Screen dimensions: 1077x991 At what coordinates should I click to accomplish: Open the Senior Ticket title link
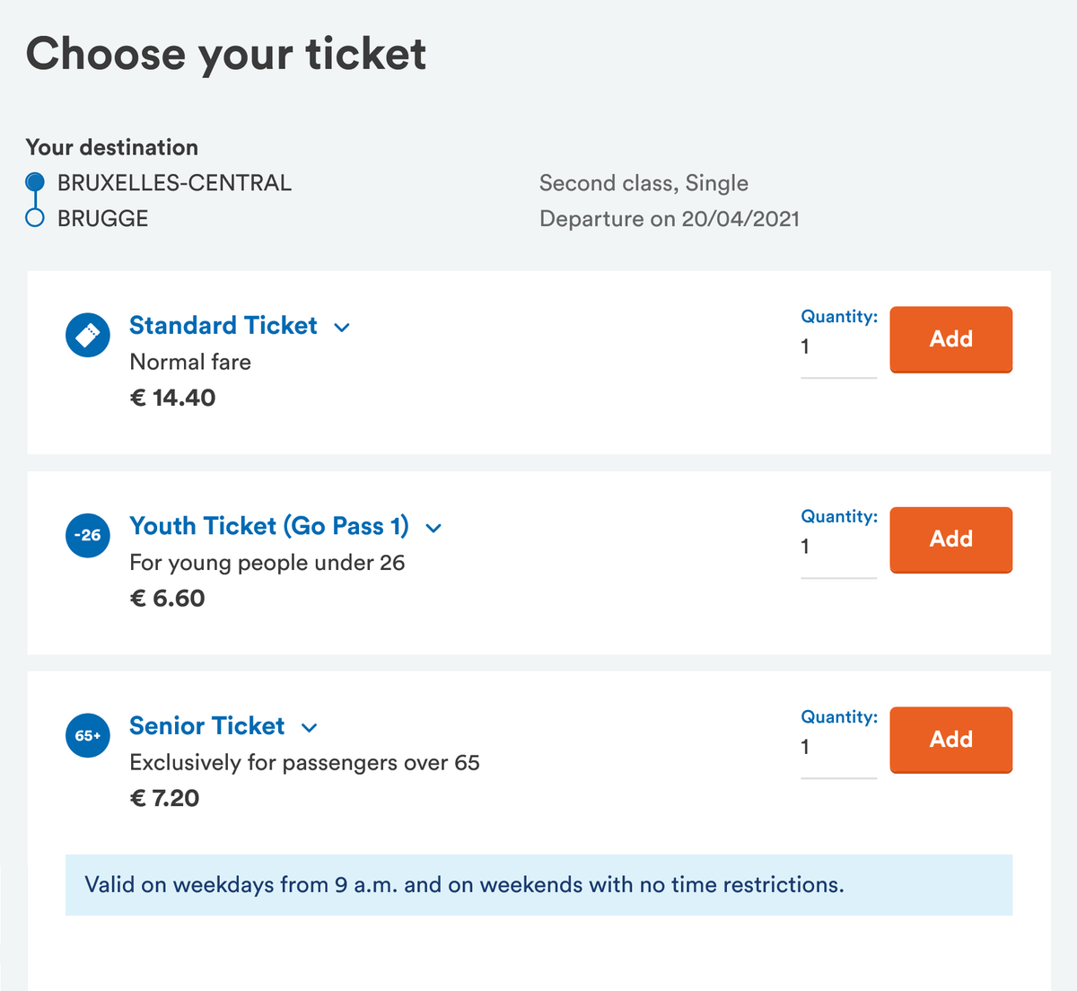tap(206, 725)
